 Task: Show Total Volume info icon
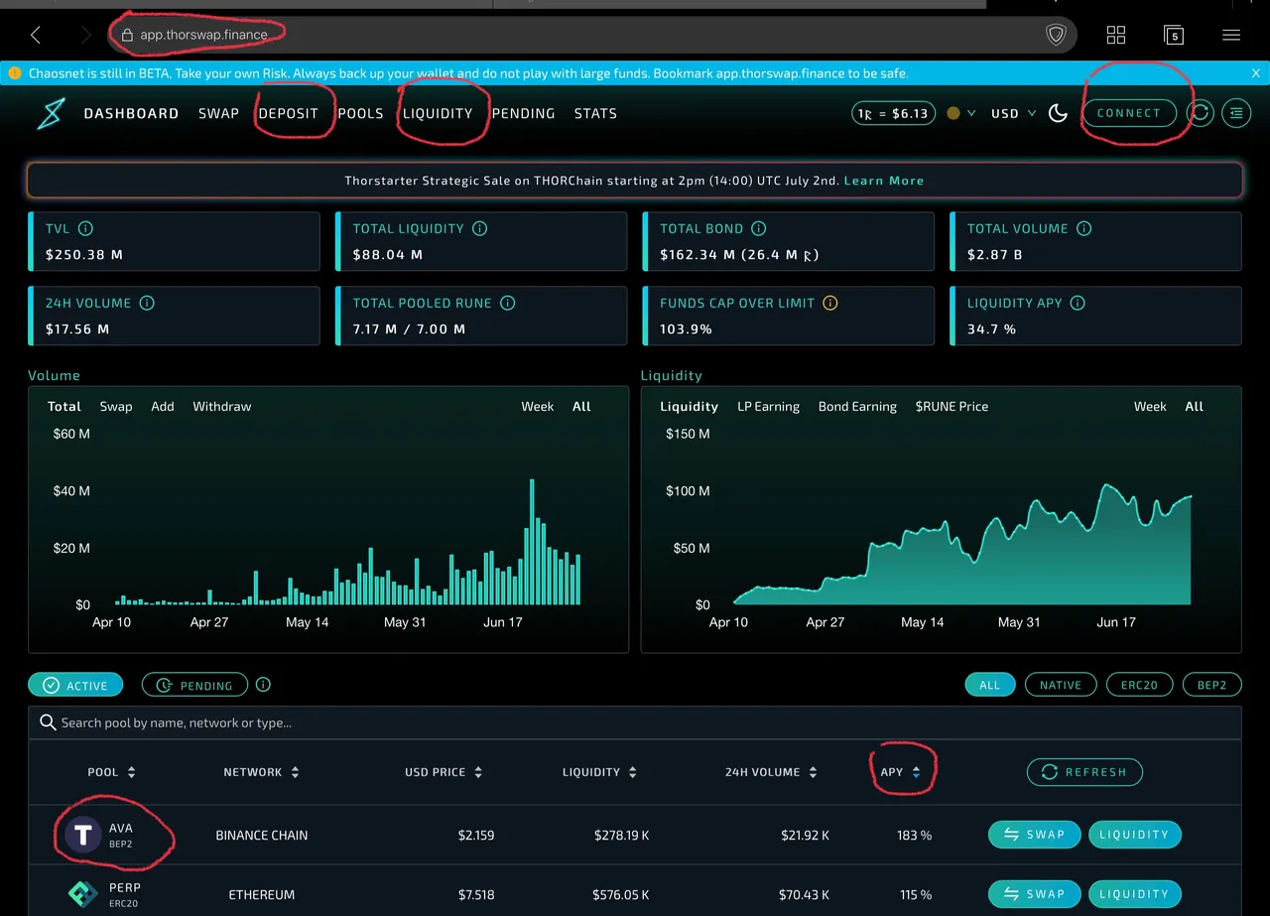pos(1084,228)
